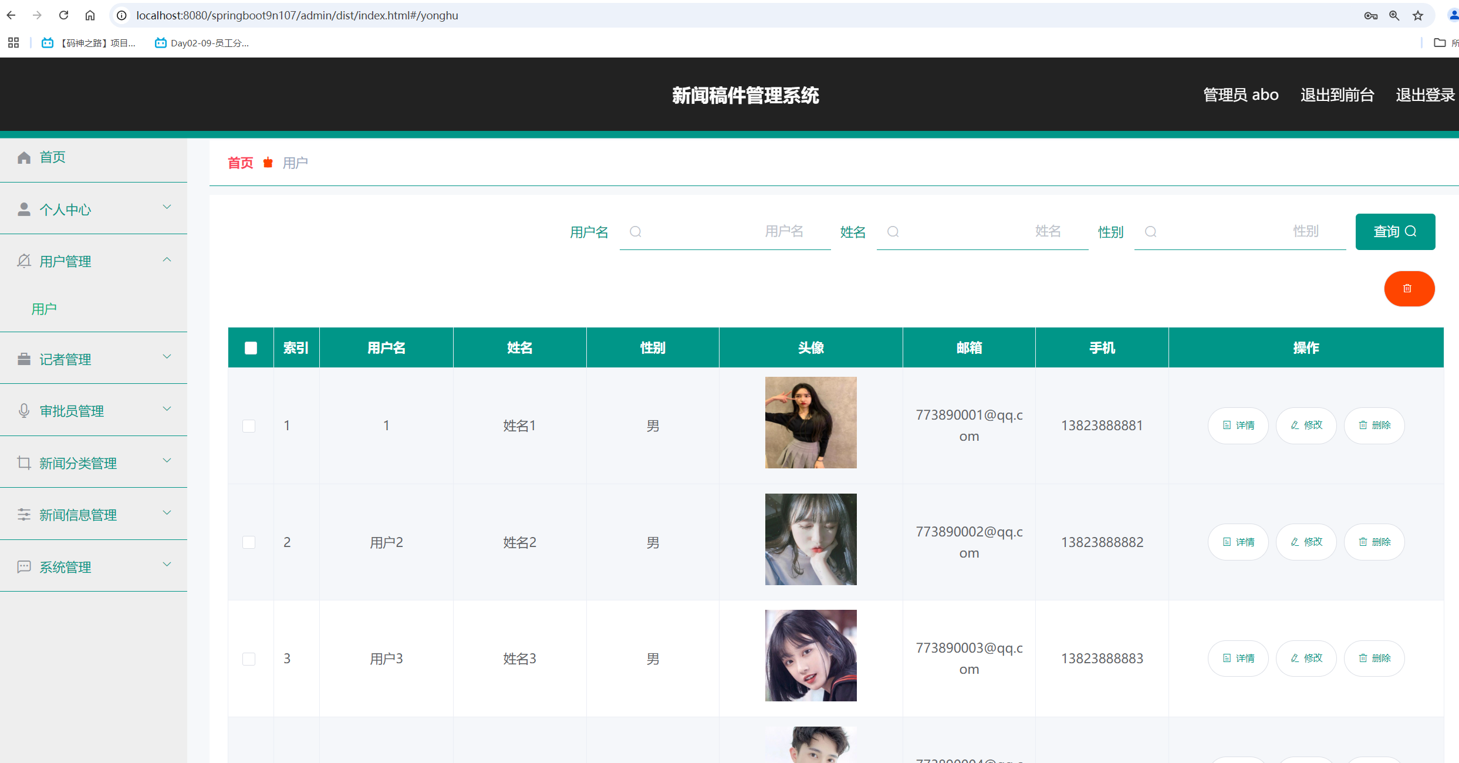Viewport: 1459px width, 763px height.
Task: Click 详情 for the first user row
Action: (x=1238, y=425)
